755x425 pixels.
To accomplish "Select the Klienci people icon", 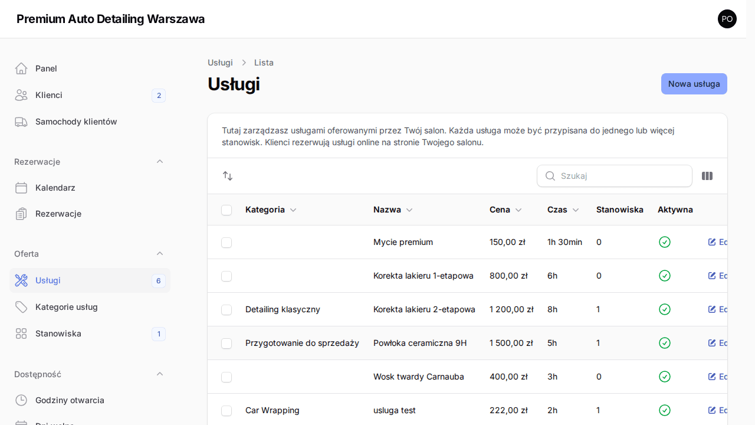I will pos(21,95).
